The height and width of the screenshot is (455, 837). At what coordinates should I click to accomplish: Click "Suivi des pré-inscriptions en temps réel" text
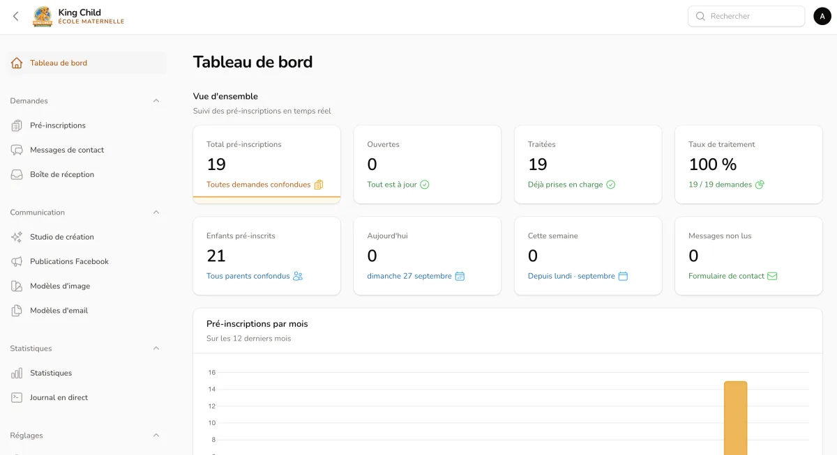tap(262, 111)
